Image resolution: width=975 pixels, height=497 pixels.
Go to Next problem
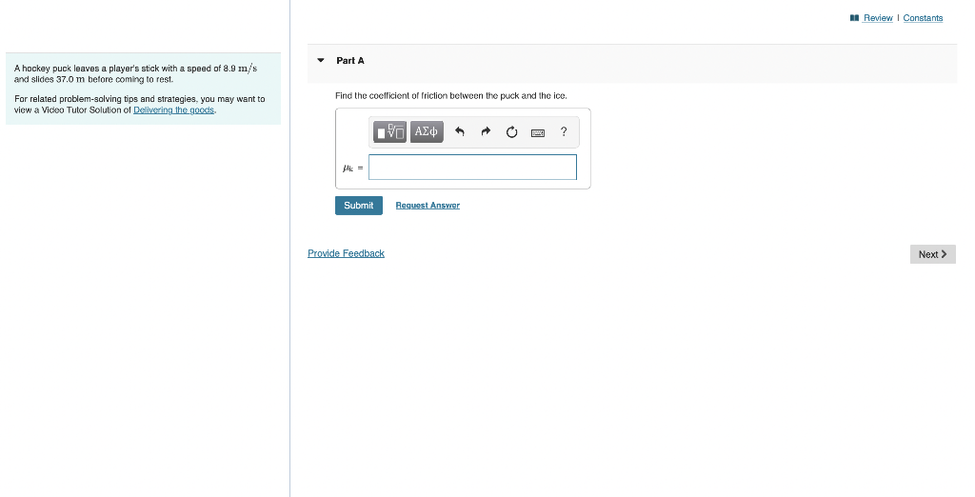933,254
